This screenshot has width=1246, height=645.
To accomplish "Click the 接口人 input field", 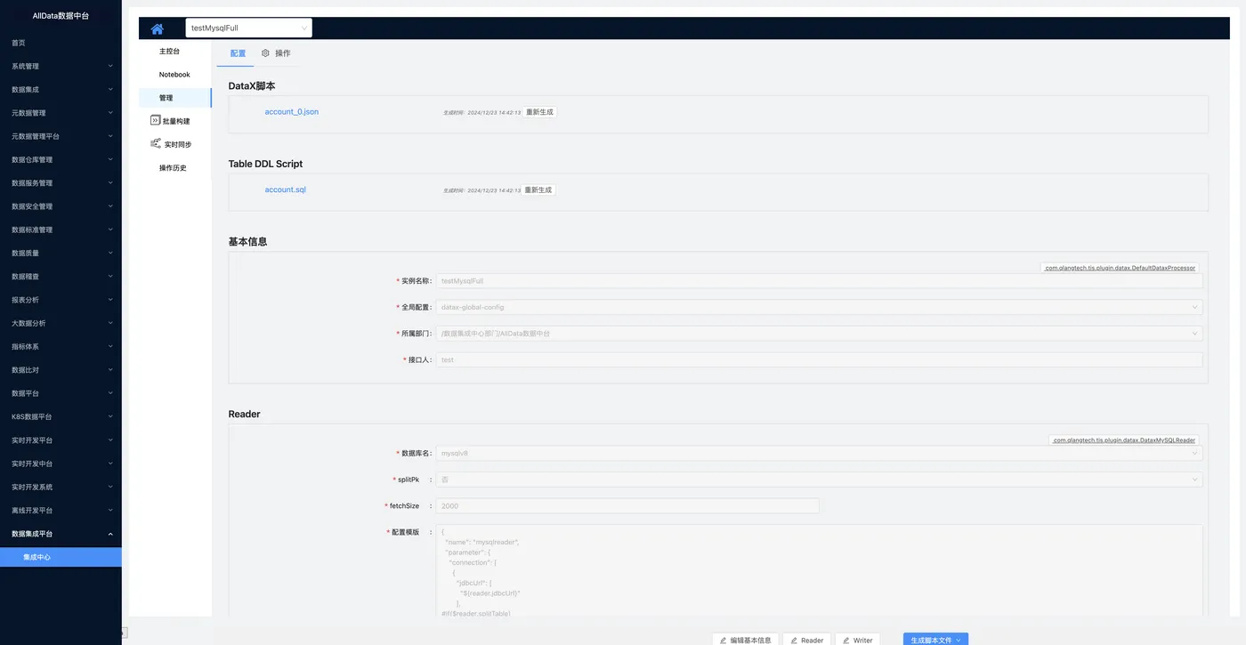I will pos(819,360).
